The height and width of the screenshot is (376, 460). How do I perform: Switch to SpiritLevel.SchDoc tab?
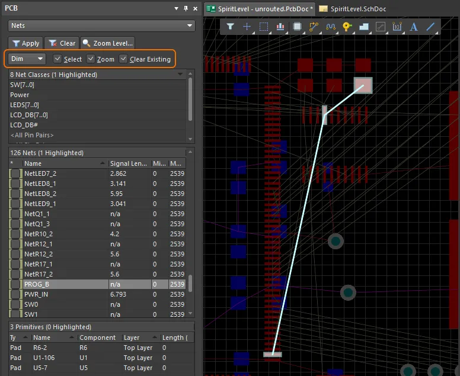pyautogui.click(x=353, y=9)
